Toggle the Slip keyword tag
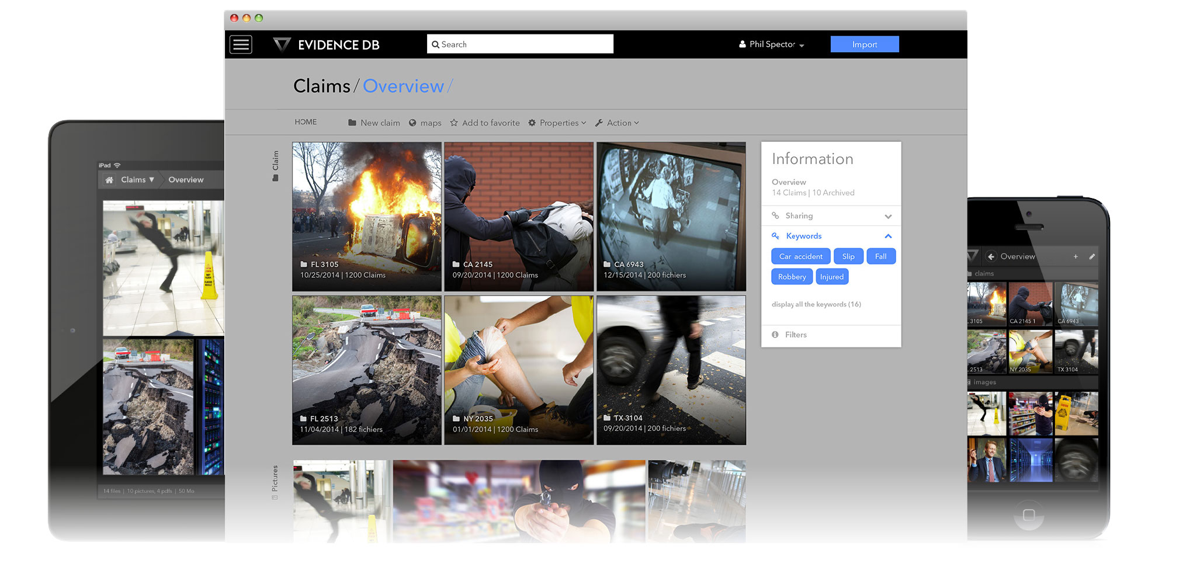The width and height of the screenshot is (1183, 588). click(x=848, y=256)
